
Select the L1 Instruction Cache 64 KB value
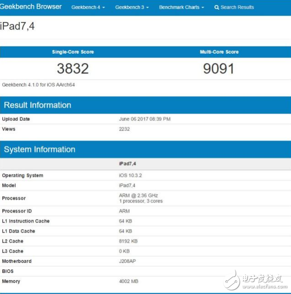point(125,221)
